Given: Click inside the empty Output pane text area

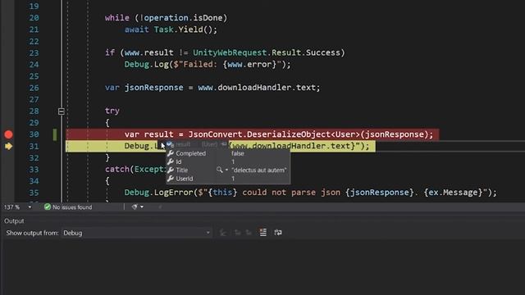Looking at the screenshot, I should pos(262,268).
